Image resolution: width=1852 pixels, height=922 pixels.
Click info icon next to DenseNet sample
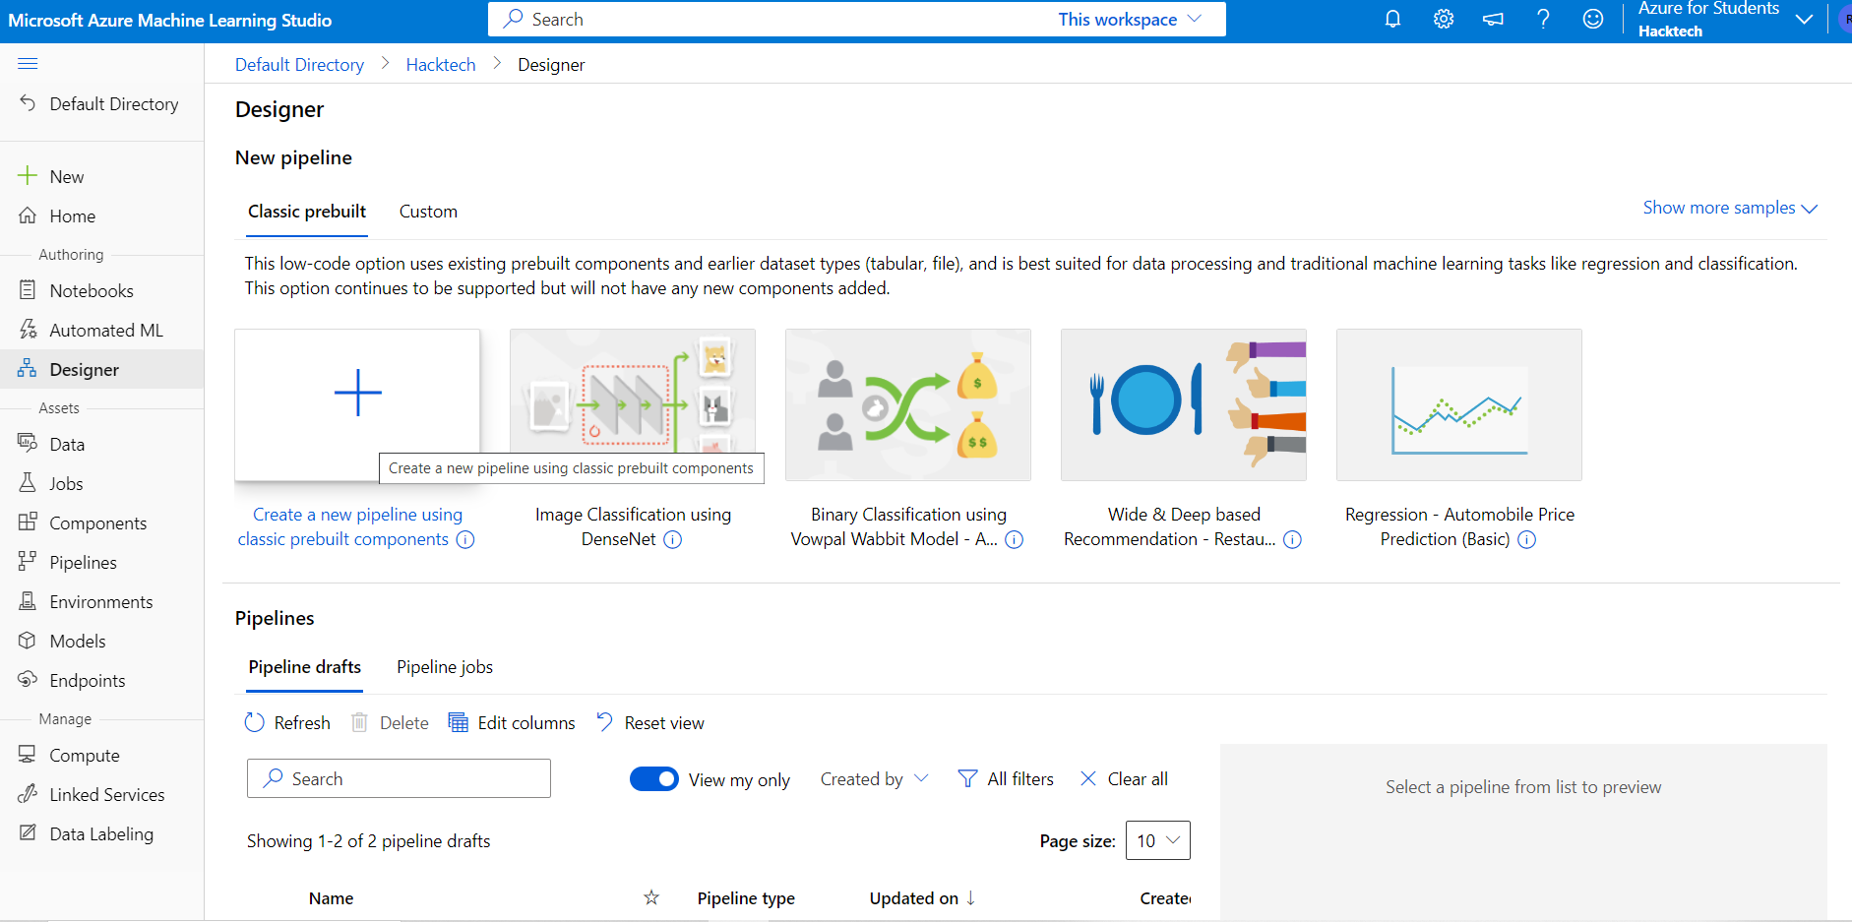[x=673, y=539]
